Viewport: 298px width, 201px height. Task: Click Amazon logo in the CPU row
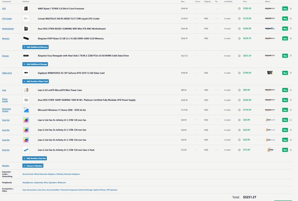(270, 9)
